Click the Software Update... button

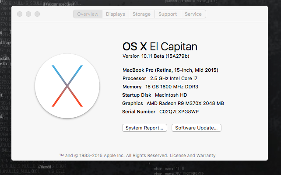click(x=197, y=128)
